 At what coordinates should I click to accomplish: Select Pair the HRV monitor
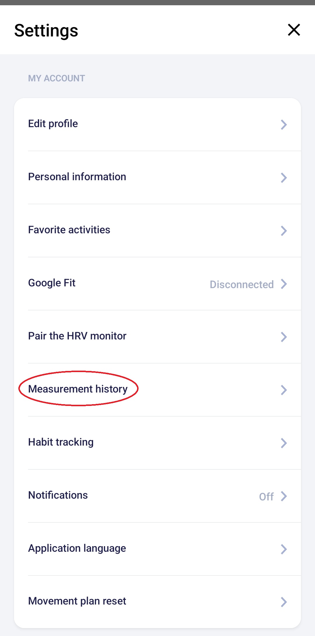(x=77, y=336)
